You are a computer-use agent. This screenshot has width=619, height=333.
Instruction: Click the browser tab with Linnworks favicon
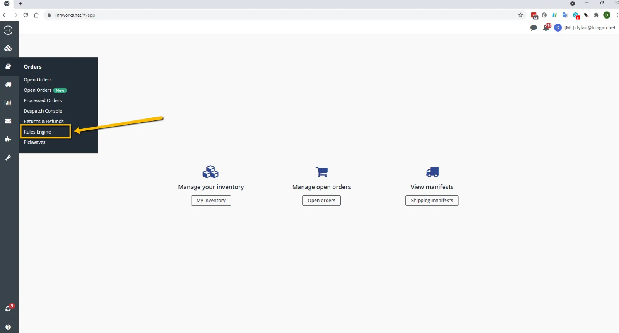click(7, 3)
